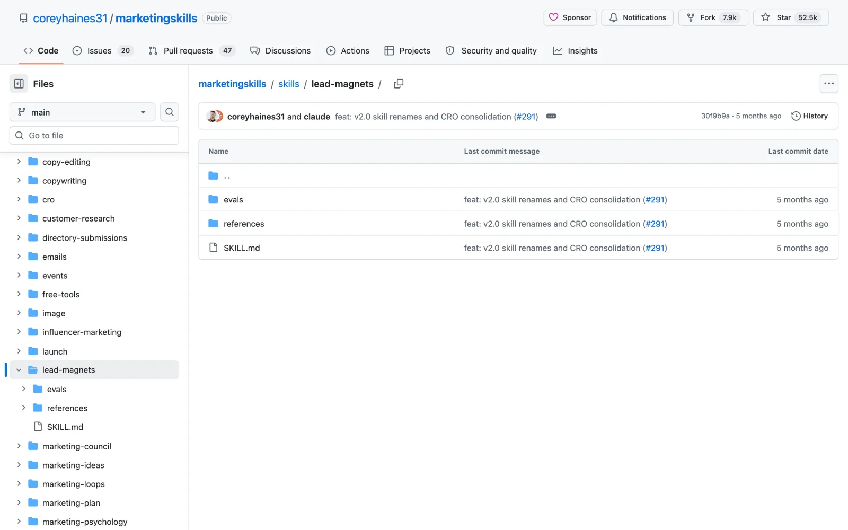Open the more options ellipsis menu
The width and height of the screenshot is (848, 530).
(x=829, y=84)
